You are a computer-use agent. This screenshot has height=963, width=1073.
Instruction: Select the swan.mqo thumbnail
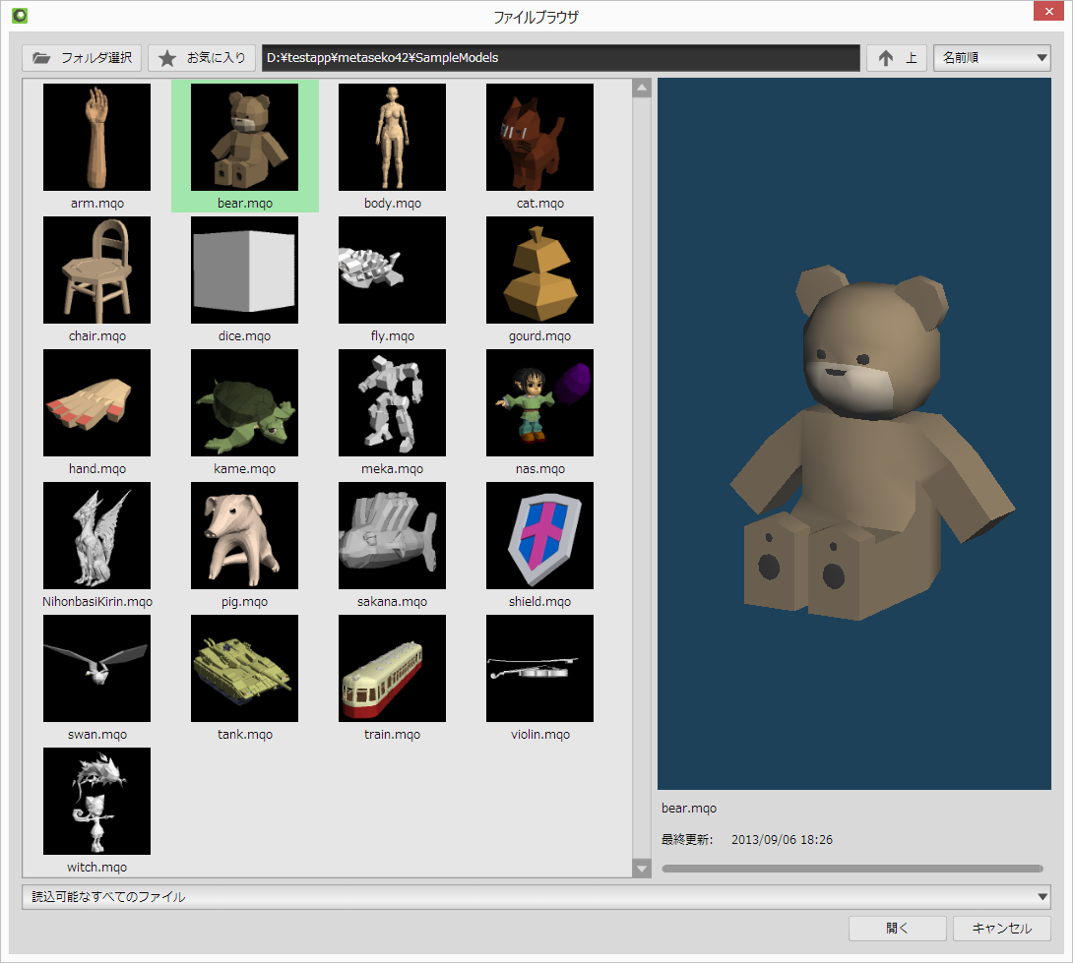97,668
